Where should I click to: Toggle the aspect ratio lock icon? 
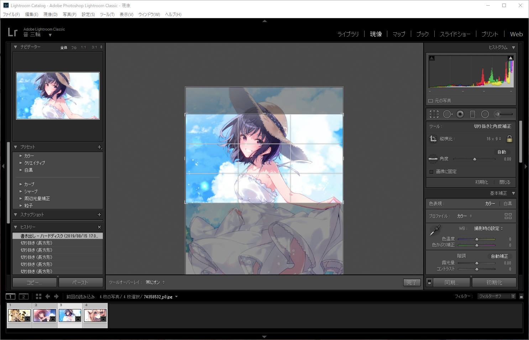coord(509,139)
